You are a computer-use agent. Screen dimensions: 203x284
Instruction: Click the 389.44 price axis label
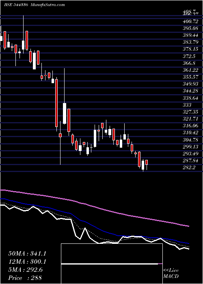(190, 35)
